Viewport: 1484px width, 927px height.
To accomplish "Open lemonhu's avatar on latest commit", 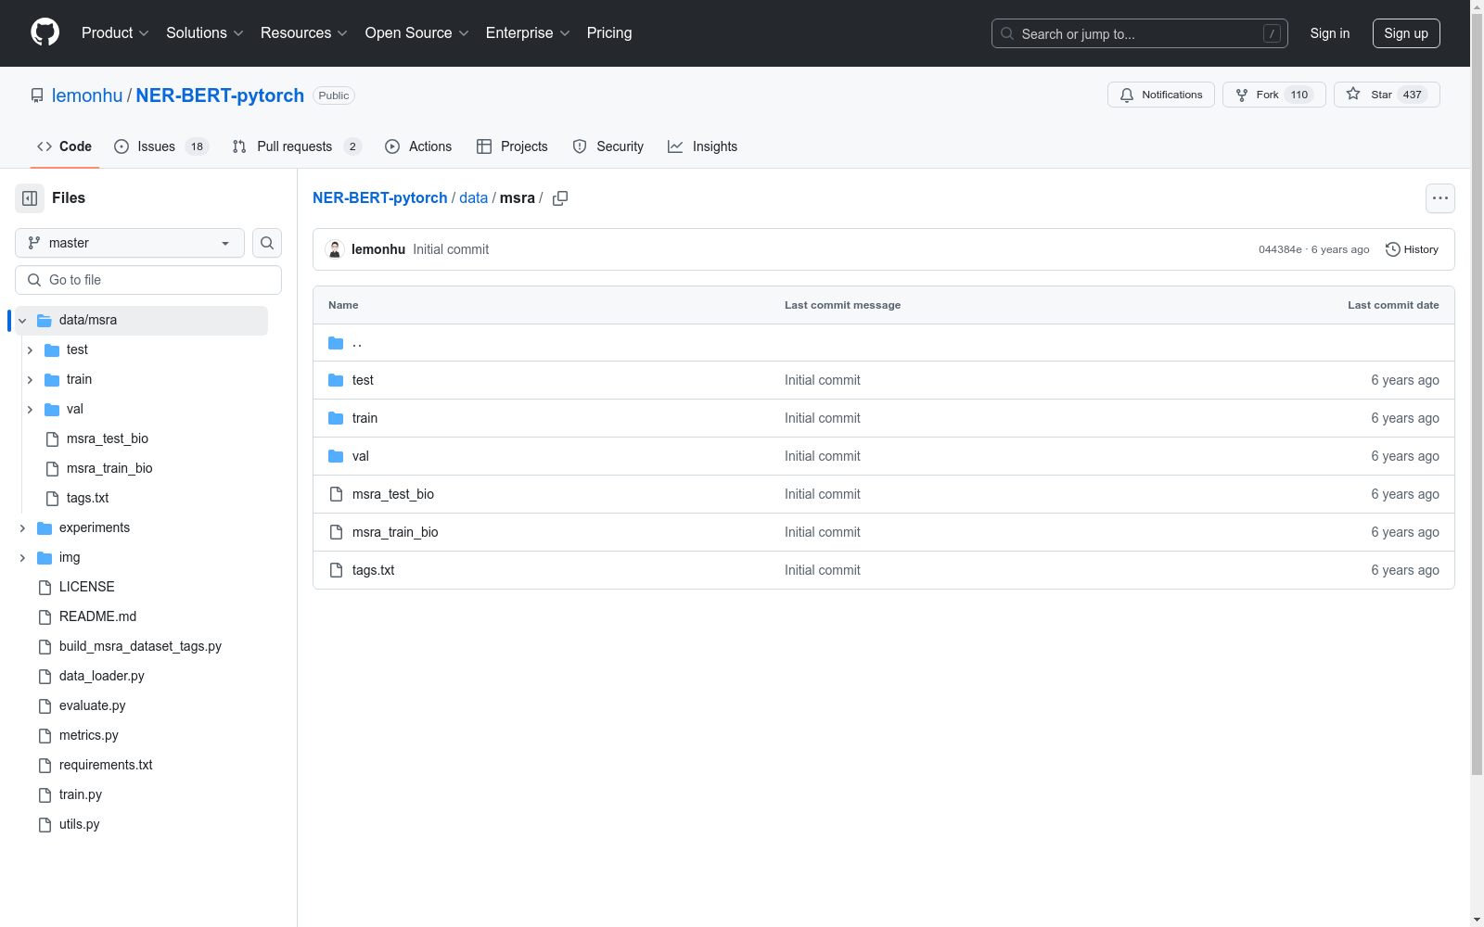I will coord(335,249).
